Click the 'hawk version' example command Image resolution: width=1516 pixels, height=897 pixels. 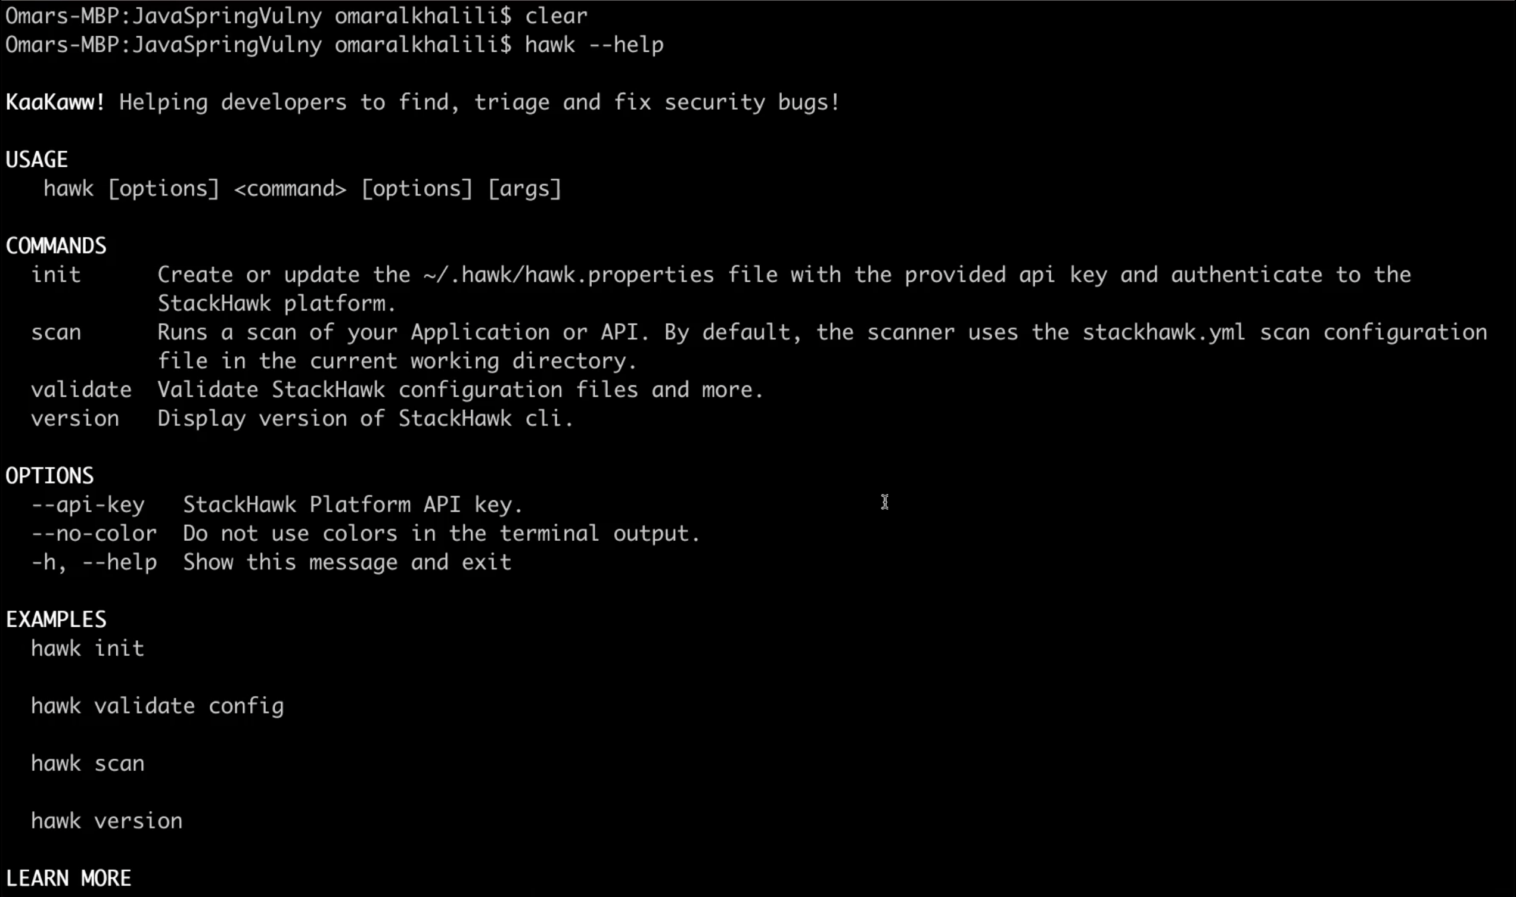click(107, 819)
